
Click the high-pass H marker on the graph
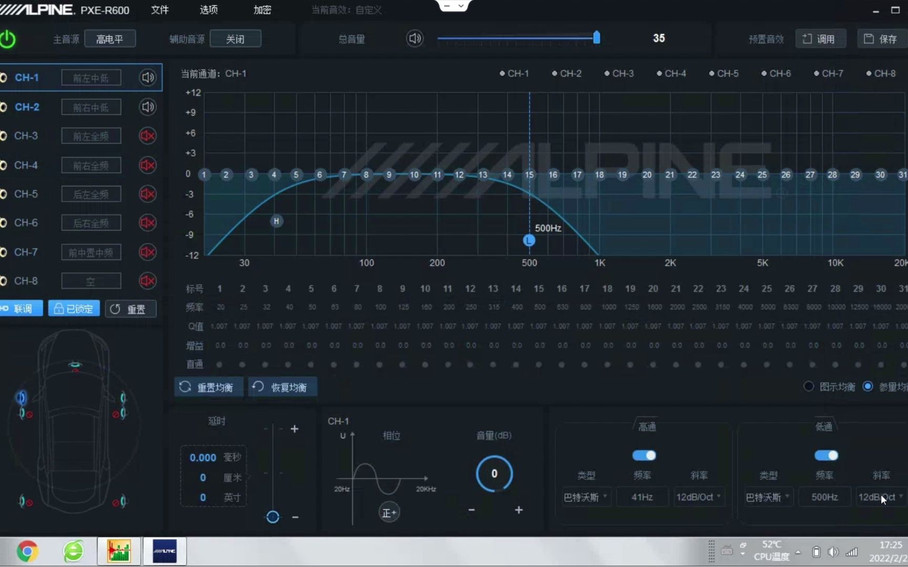click(x=276, y=221)
